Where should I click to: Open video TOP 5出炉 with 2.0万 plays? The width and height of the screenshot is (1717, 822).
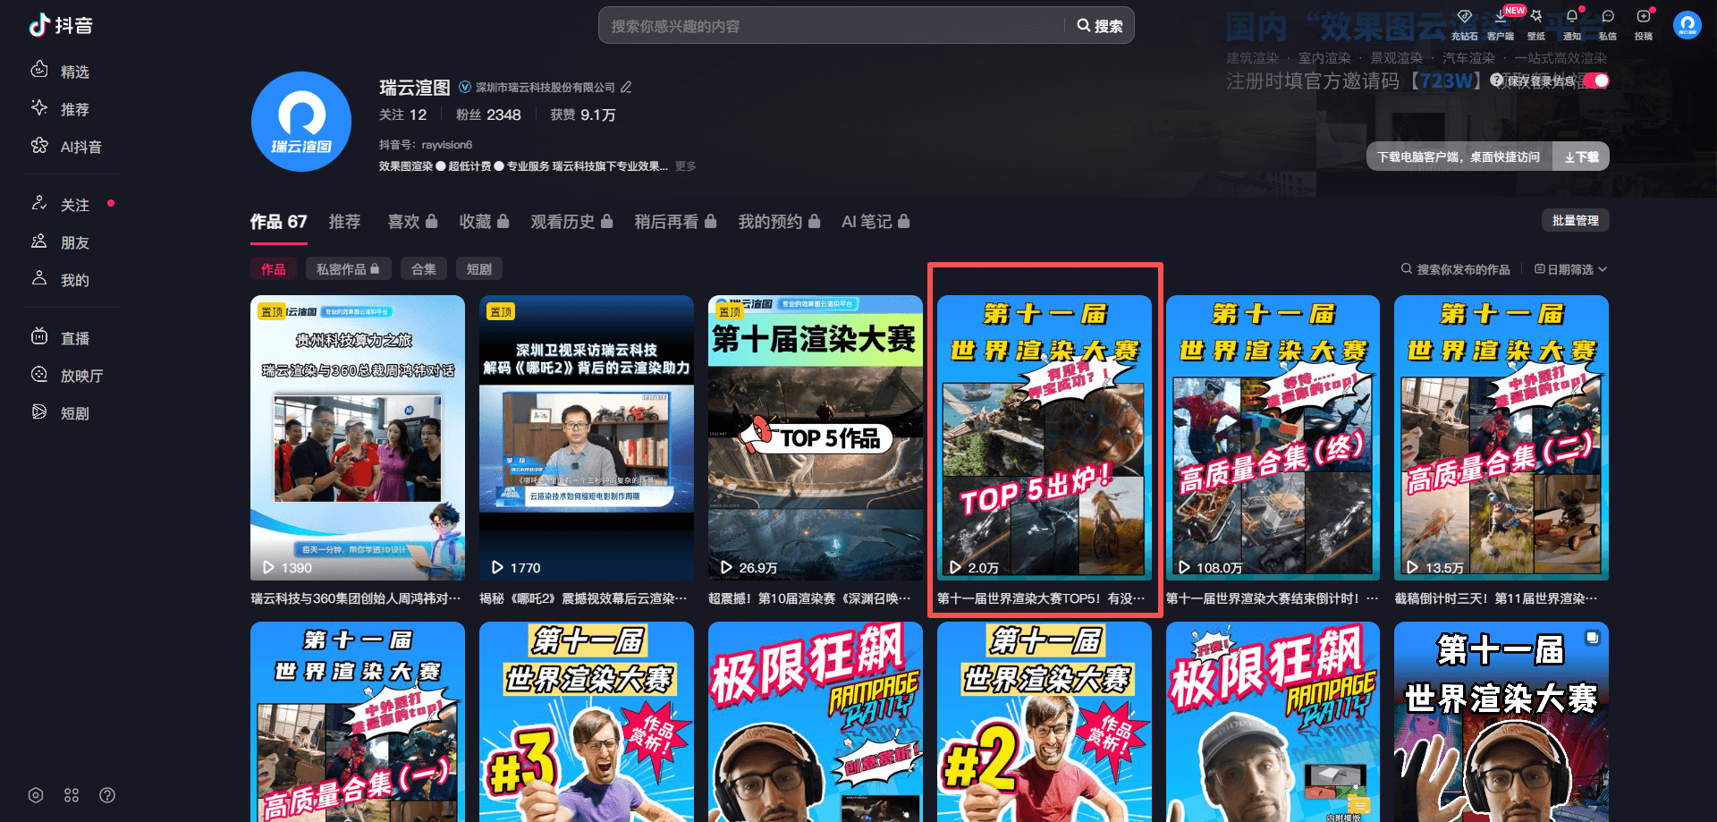[1045, 438]
